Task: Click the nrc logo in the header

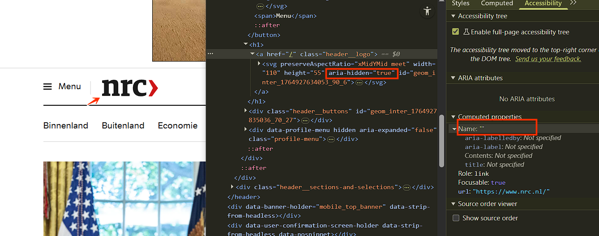Action: [130, 87]
